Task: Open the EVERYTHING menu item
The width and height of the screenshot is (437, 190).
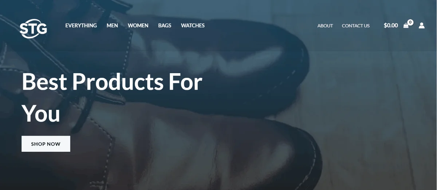Action: click(81, 25)
